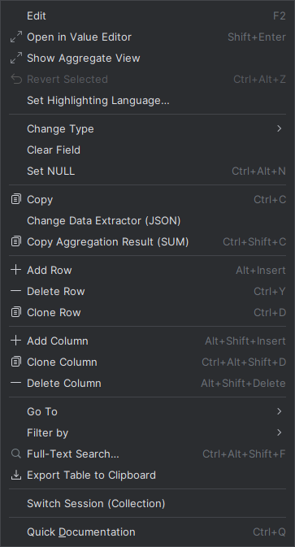Click the plus icon beside Add Column
Image resolution: width=295 pixels, height=547 pixels.
pyautogui.click(x=16, y=341)
